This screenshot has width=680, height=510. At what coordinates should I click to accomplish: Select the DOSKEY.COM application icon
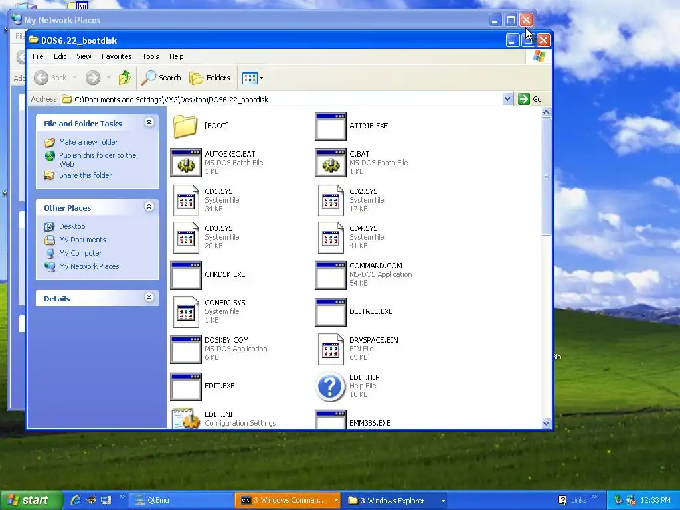[186, 349]
